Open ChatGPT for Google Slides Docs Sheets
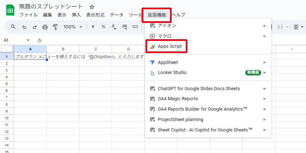The width and height of the screenshot is (306, 153). (x=208, y=89)
